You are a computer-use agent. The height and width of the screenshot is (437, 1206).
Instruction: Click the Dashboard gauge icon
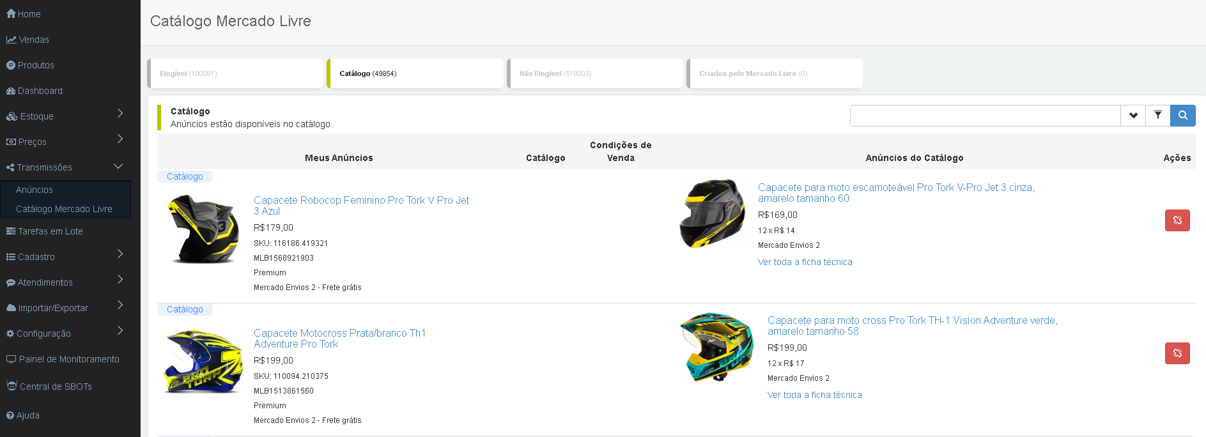[11, 91]
